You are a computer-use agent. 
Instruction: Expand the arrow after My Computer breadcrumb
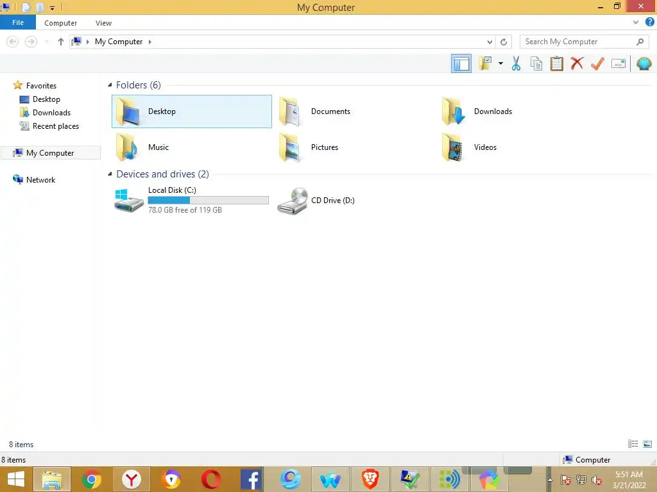(149, 42)
